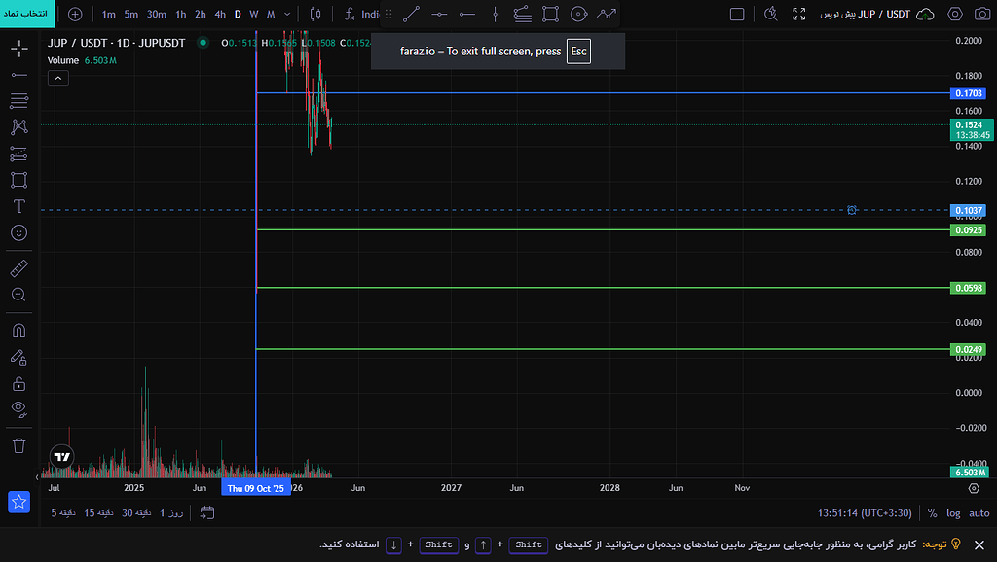Toggle the lock all drawings icon
997x562 pixels.
pos(19,383)
